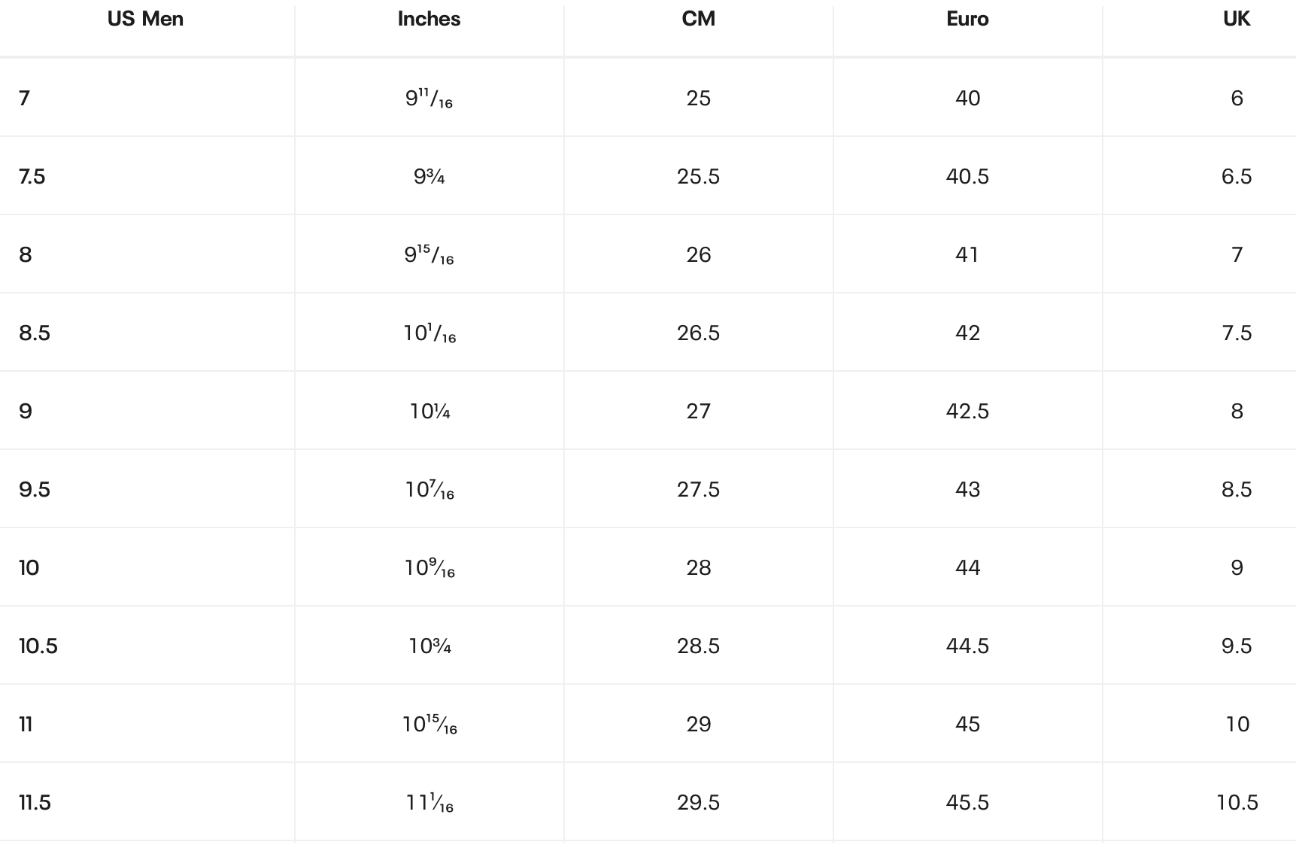Select the US Men size 7 cell

point(25,98)
